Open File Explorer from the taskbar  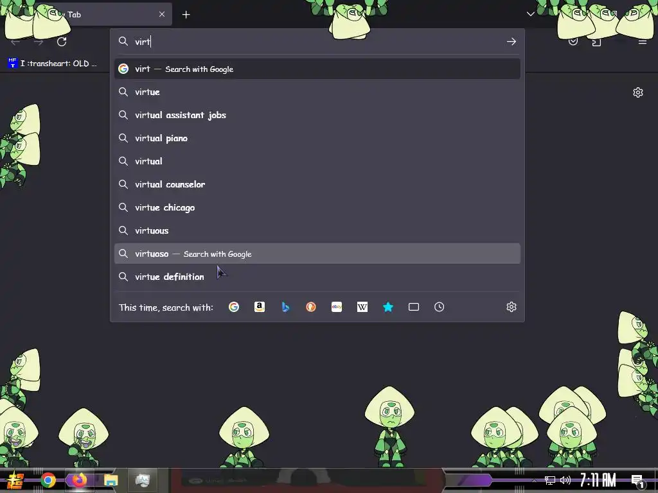[111, 480]
